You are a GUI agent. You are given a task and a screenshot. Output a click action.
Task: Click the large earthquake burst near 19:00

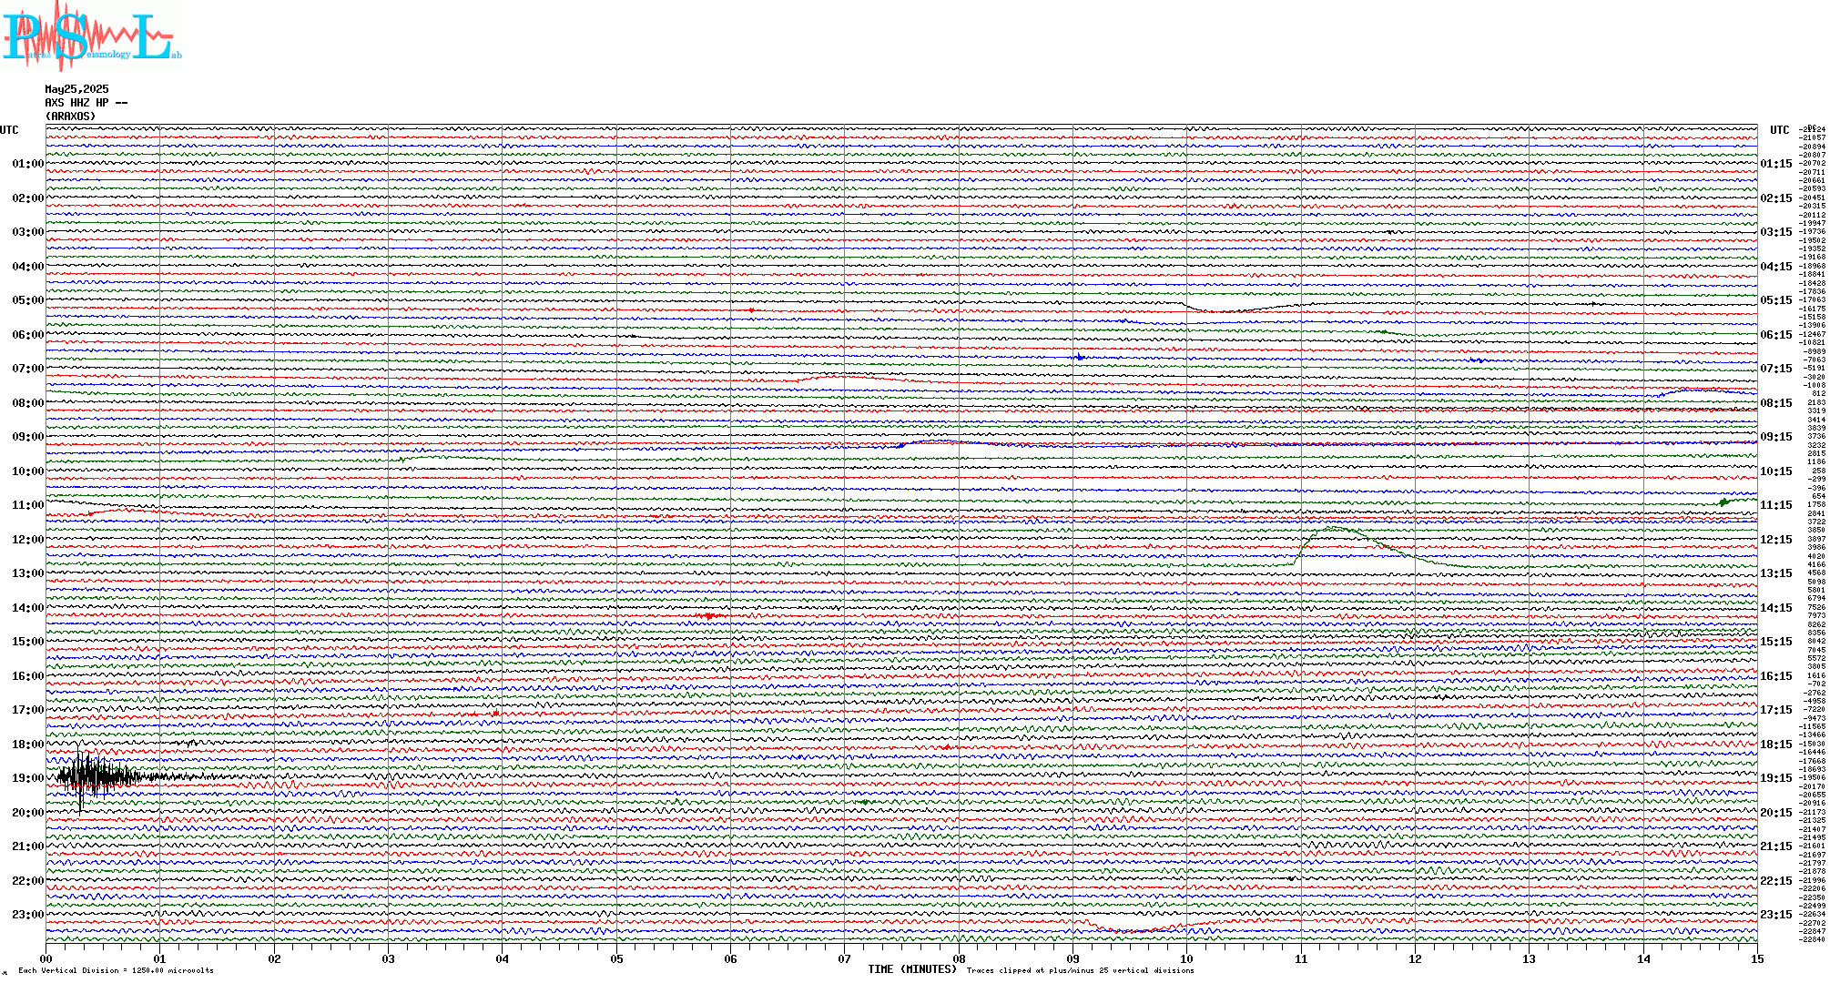tap(91, 777)
